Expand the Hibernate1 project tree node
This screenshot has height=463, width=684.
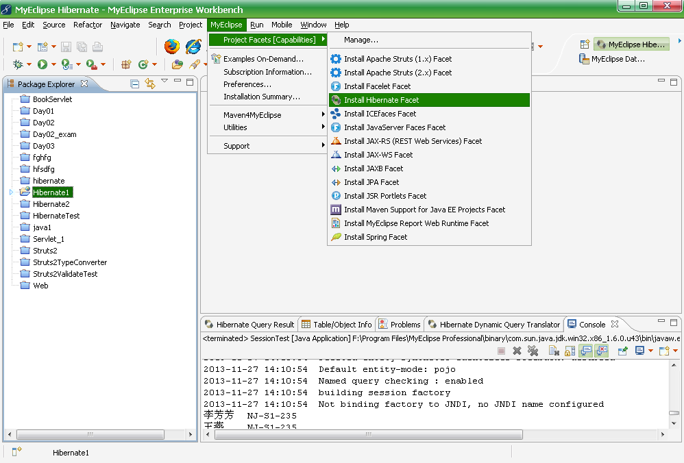[12, 192]
